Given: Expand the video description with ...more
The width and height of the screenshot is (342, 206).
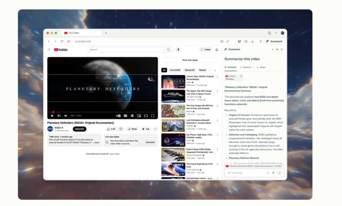Looking at the screenshot, I should point(96,143).
